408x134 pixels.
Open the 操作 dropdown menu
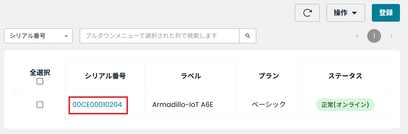[345, 13]
